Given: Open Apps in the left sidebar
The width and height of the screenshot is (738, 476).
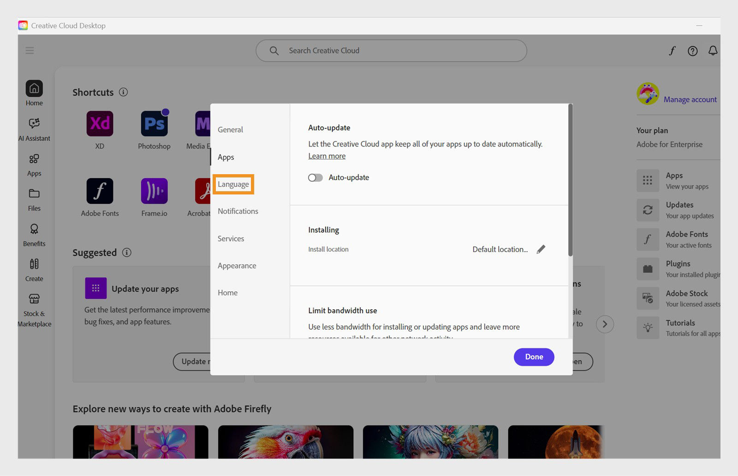Looking at the screenshot, I should click(34, 165).
